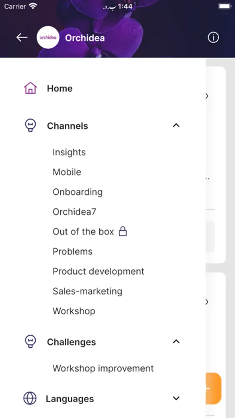
Task: Tap the Orchidea logo avatar
Action: pos(48,38)
